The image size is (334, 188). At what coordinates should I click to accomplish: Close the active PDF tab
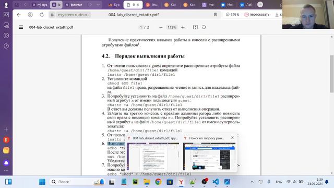[x=138, y=5]
